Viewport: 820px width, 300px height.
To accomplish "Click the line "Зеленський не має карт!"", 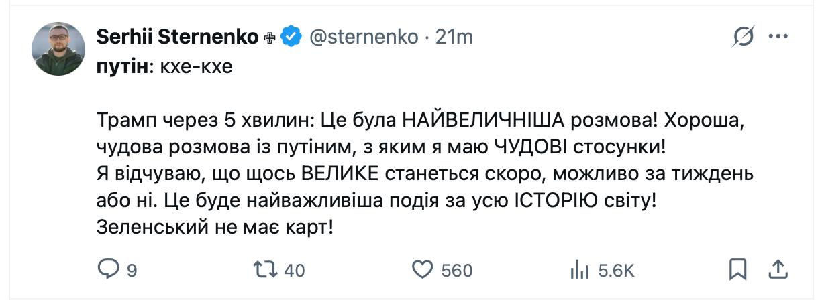I will point(215,228).
